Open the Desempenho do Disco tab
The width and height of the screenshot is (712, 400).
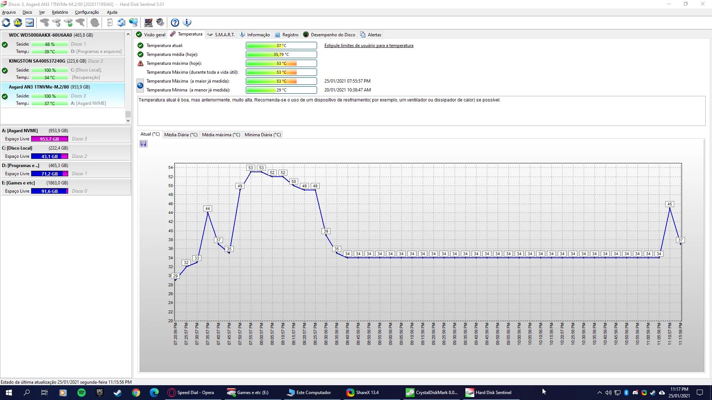pos(329,35)
